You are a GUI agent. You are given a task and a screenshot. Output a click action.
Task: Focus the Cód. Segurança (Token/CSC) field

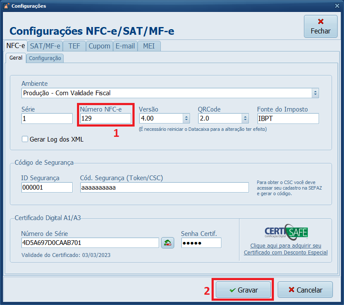pyautogui.click(x=164, y=187)
